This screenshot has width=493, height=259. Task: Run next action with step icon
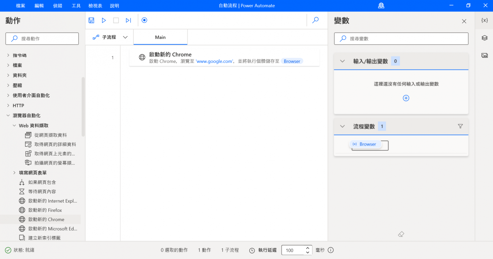pyautogui.click(x=128, y=20)
